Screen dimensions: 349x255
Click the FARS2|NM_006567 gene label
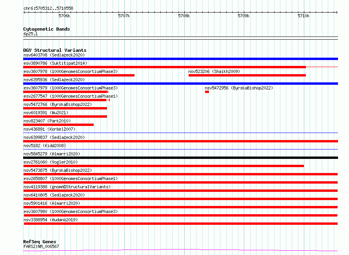(41, 246)
